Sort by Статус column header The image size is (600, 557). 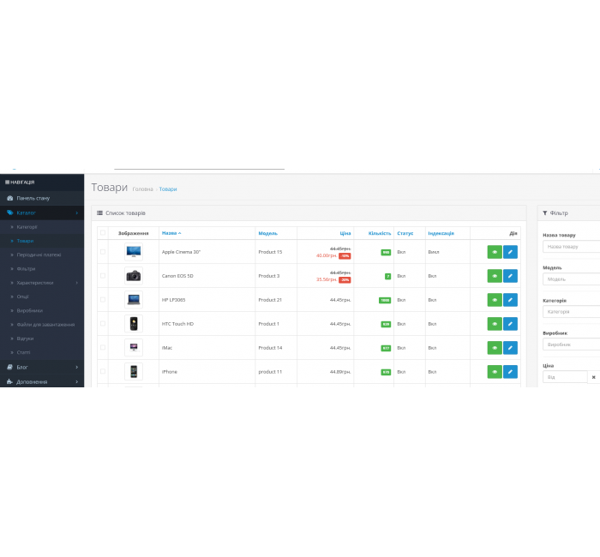tap(405, 233)
